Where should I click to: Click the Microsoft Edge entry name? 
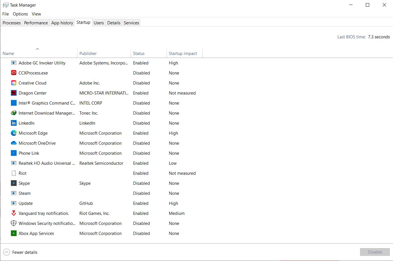pyautogui.click(x=33, y=133)
